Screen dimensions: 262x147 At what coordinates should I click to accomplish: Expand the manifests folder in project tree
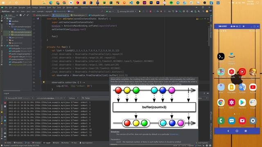(7, 21)
